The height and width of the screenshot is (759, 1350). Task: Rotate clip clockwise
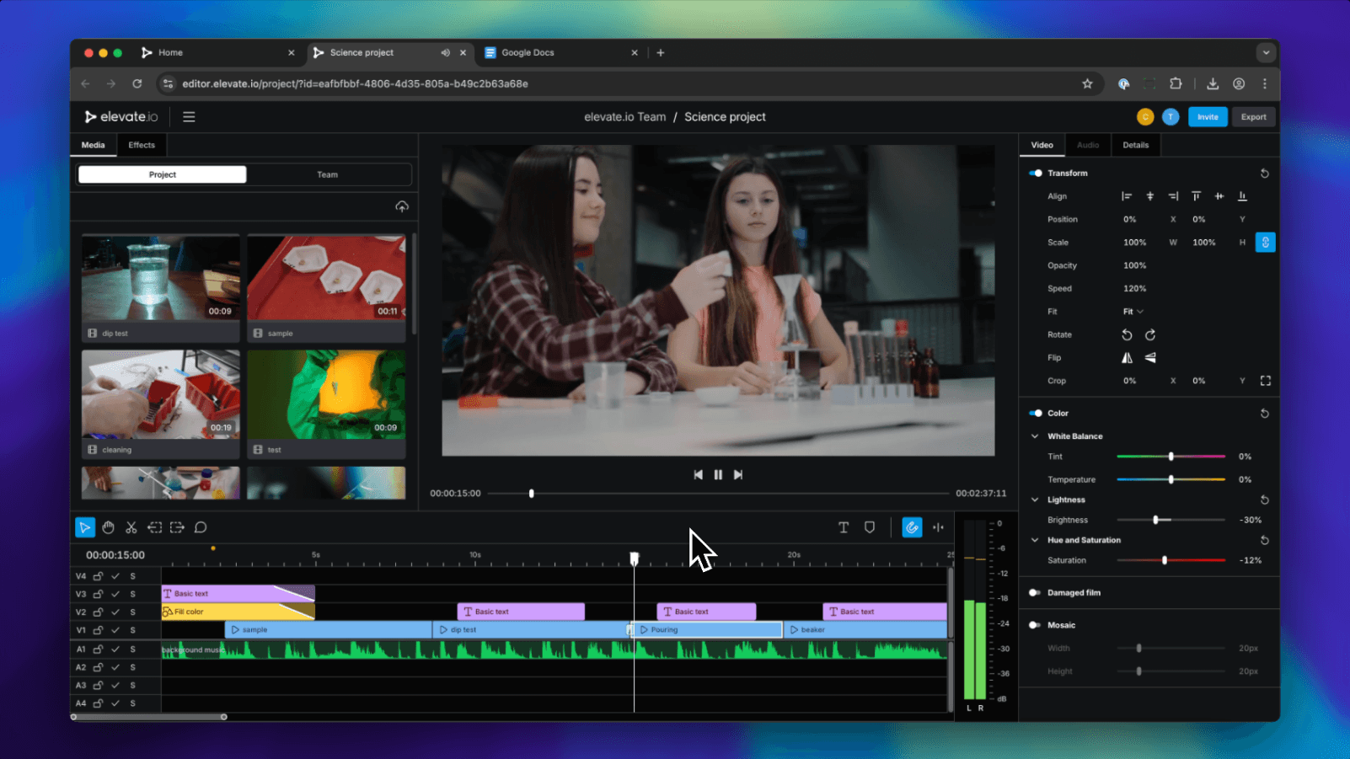pyautogui.click(x=1150, y=334)
